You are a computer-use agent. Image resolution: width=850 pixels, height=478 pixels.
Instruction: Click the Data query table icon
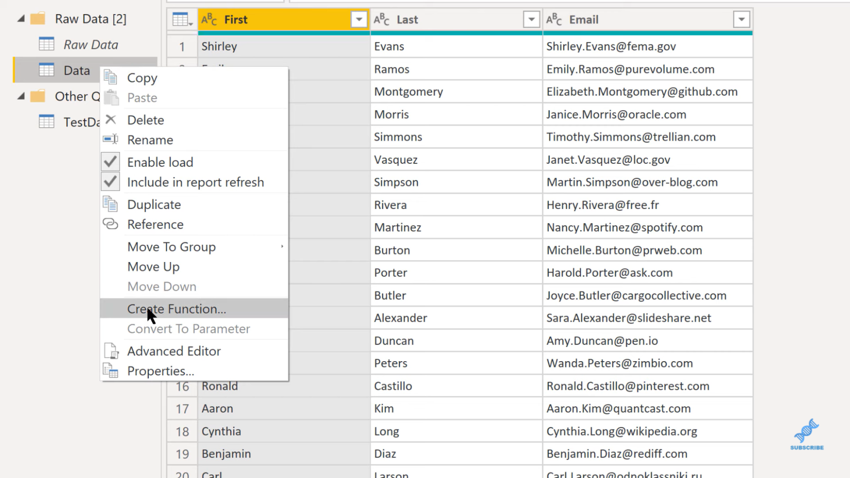pos(47,70)
